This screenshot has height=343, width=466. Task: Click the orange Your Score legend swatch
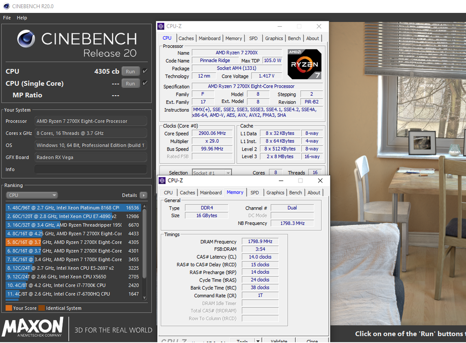tap(9, 308)
